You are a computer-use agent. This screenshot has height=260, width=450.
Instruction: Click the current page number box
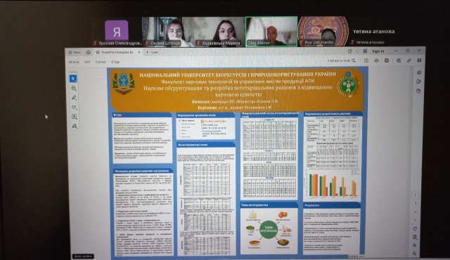click(x=416, y=195)
